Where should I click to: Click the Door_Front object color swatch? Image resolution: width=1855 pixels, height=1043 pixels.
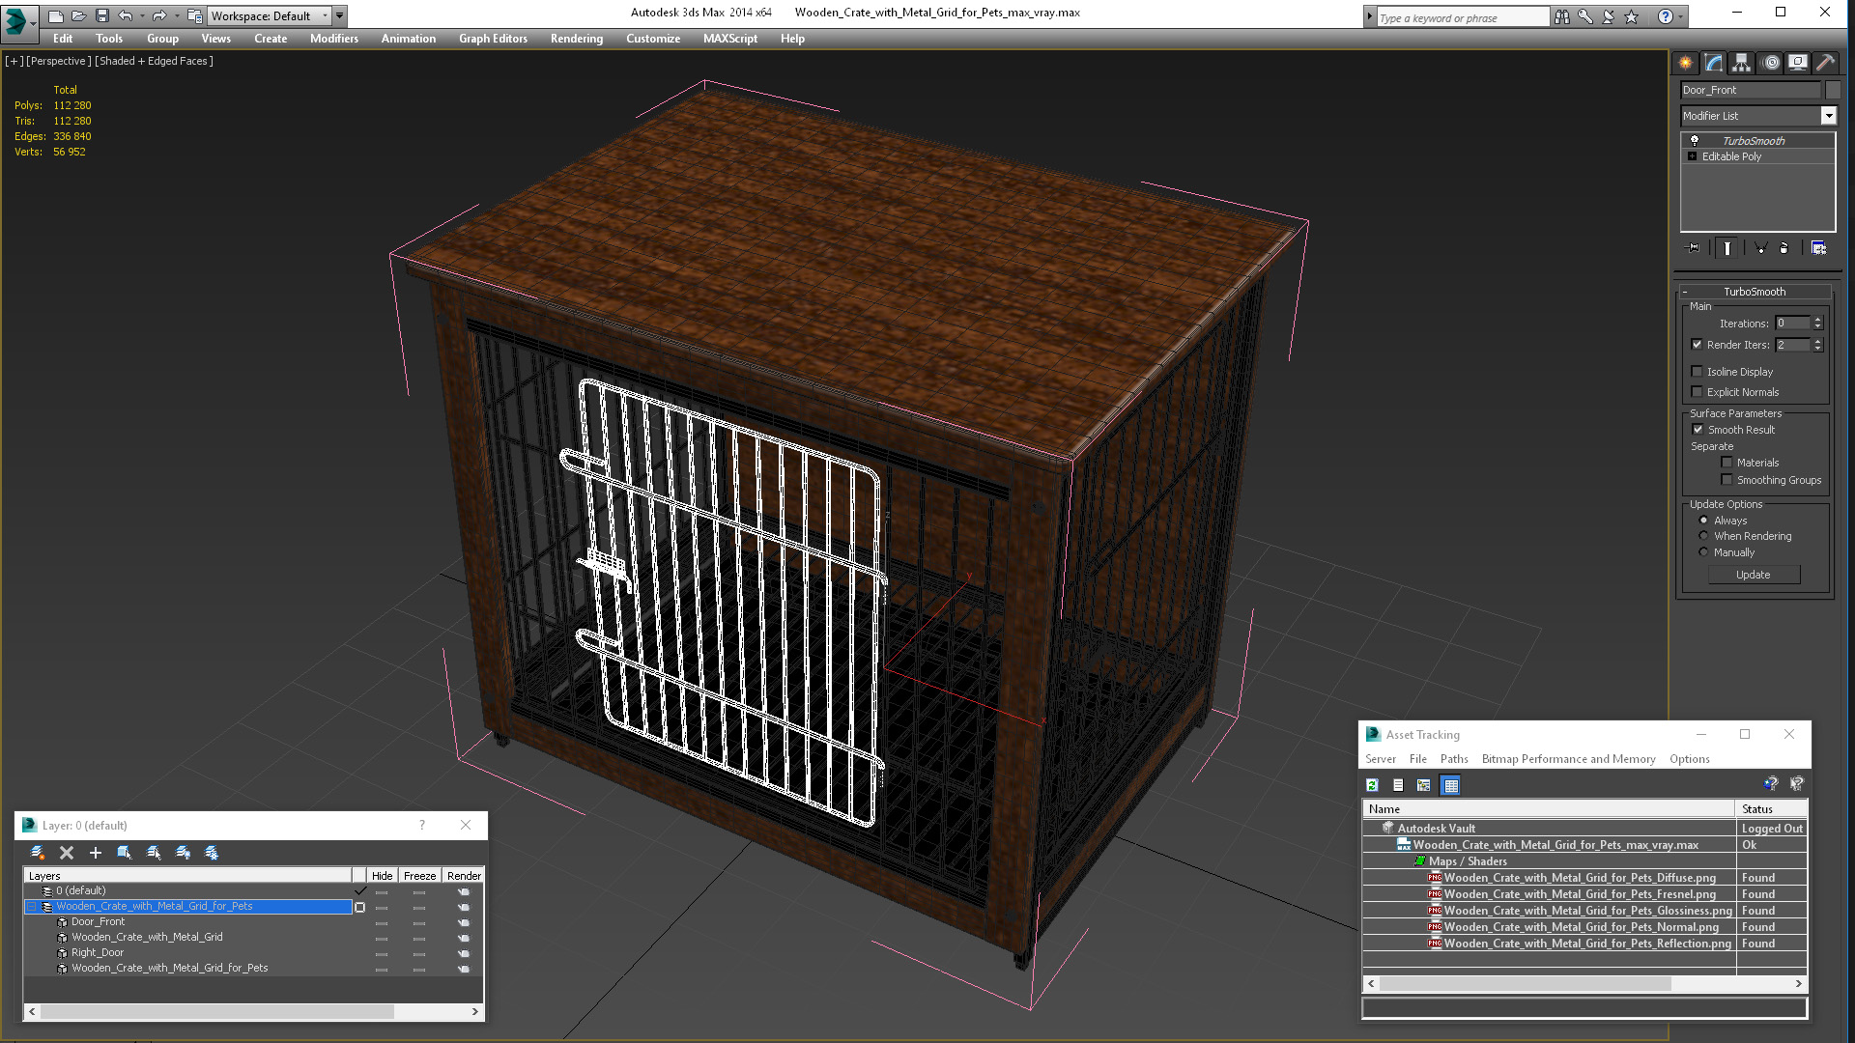point(1833,90)
